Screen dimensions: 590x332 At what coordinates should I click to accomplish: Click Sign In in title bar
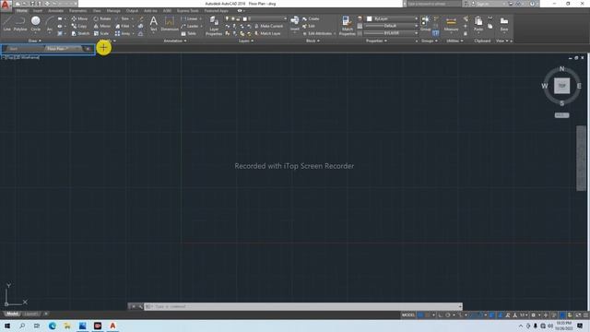[x=482, y=4]
